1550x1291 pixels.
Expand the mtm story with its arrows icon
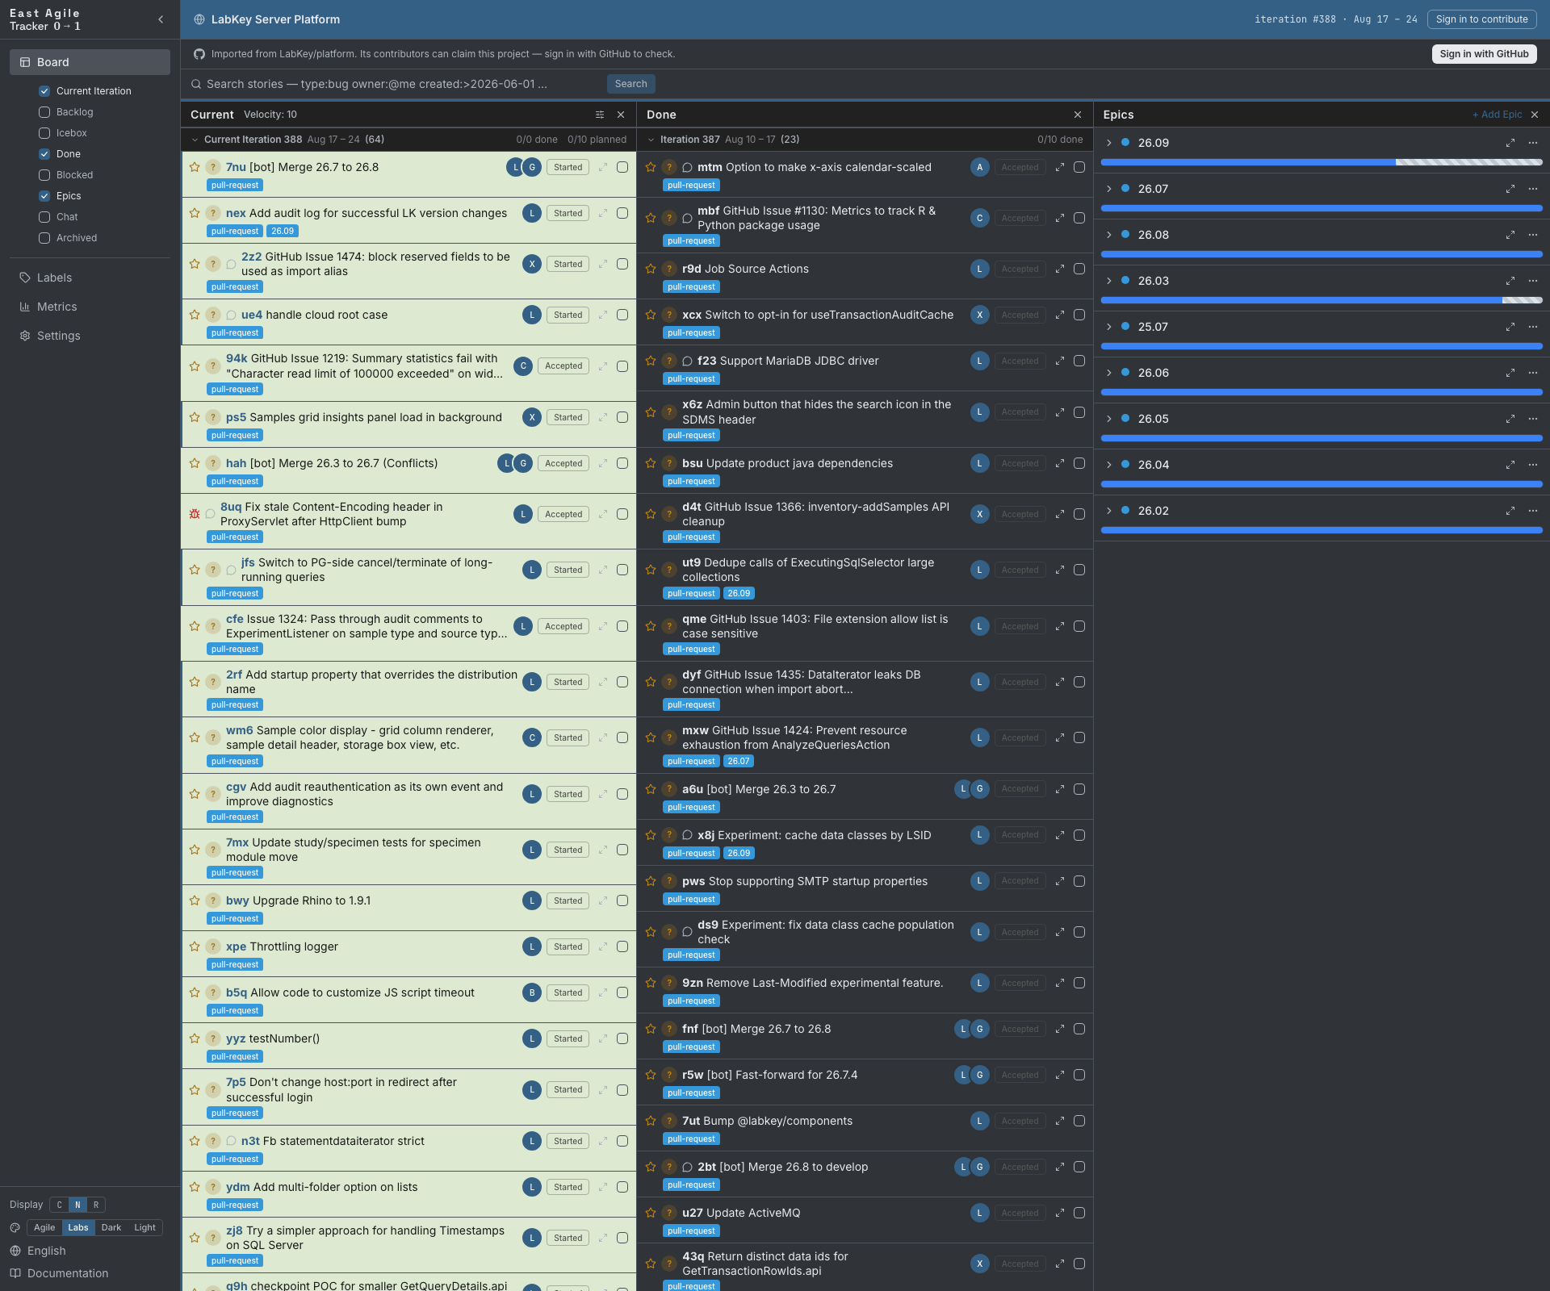tap(1060, 167)
